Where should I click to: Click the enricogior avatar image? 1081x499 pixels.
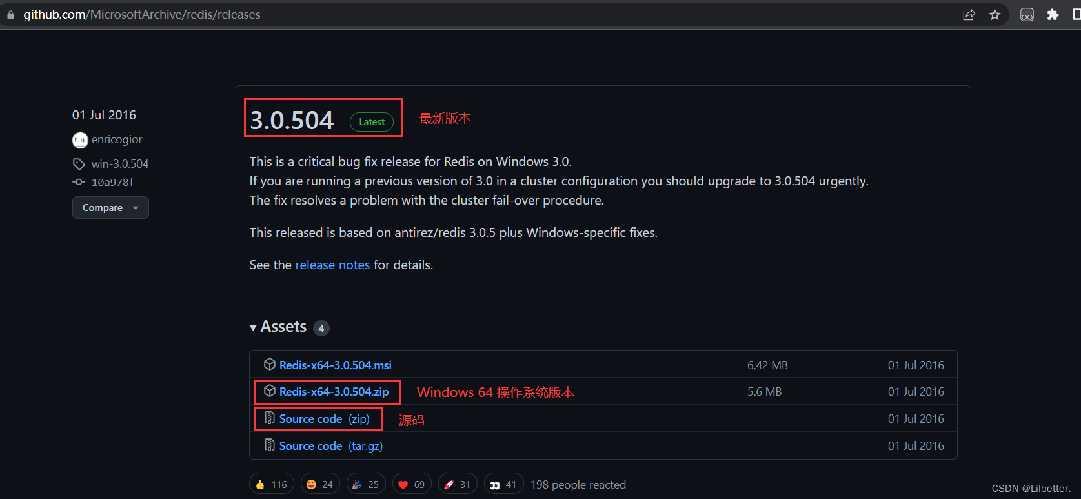(80, 139)
